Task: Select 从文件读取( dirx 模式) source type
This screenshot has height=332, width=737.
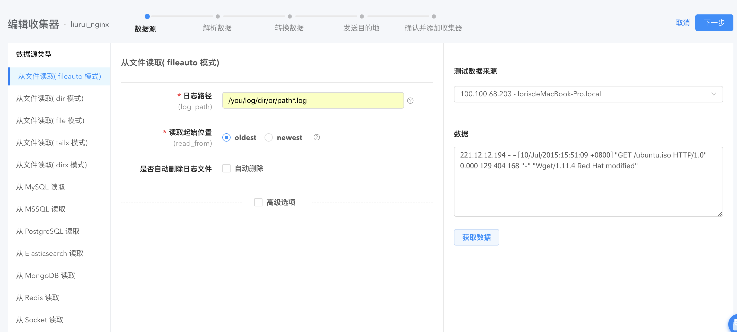Action: [x=59, y=165]
